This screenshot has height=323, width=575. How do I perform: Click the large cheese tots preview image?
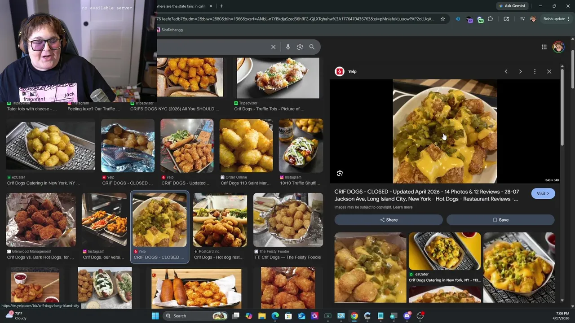445,131
